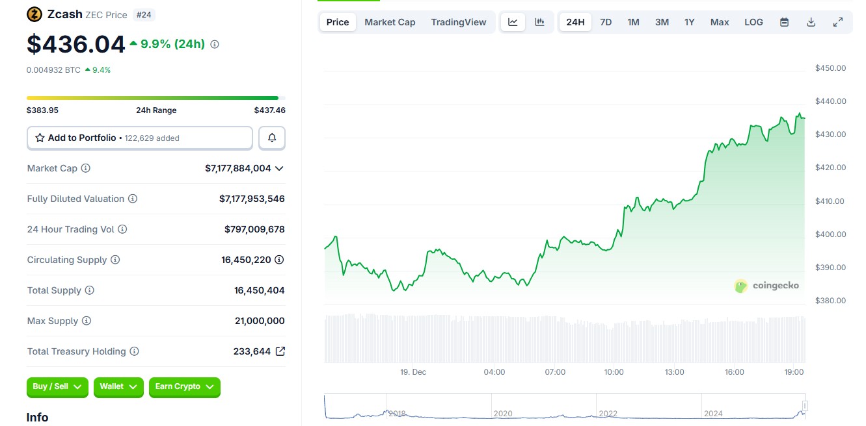Image resolution: width=866 pixels, height=426 pixels.
Task: Open Earn Crypto dropdown
Action: (185, 386)
